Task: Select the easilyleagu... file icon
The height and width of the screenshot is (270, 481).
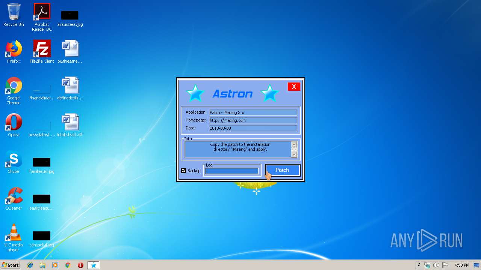Action: [42, 202]
